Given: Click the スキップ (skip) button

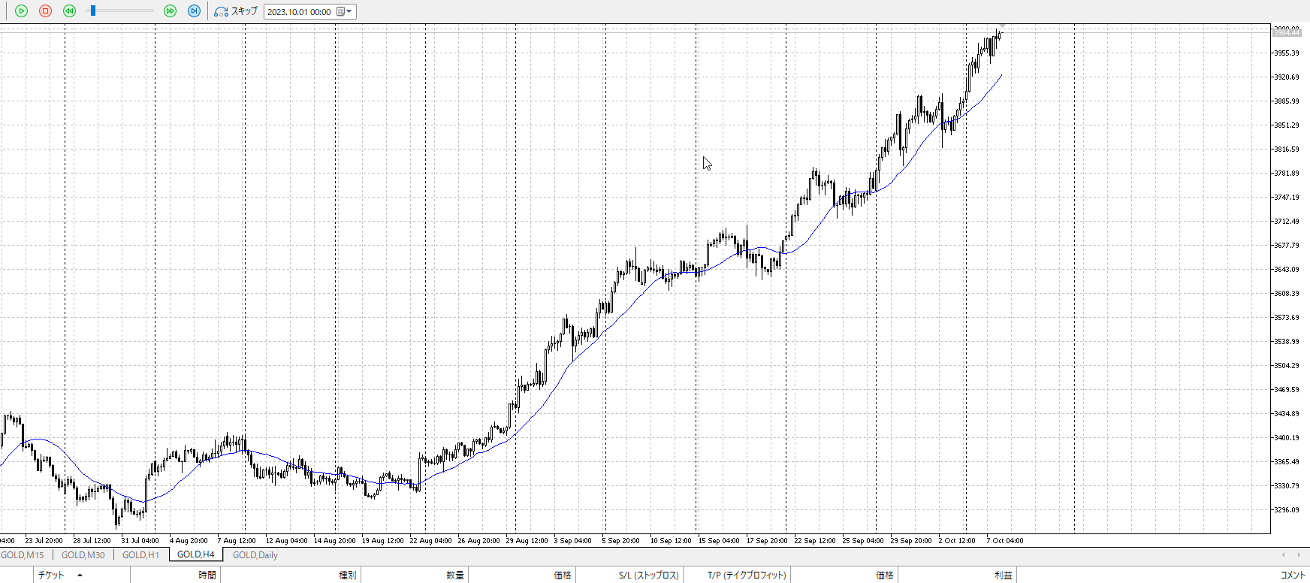Looking at the screenshot, I should 236,11.
